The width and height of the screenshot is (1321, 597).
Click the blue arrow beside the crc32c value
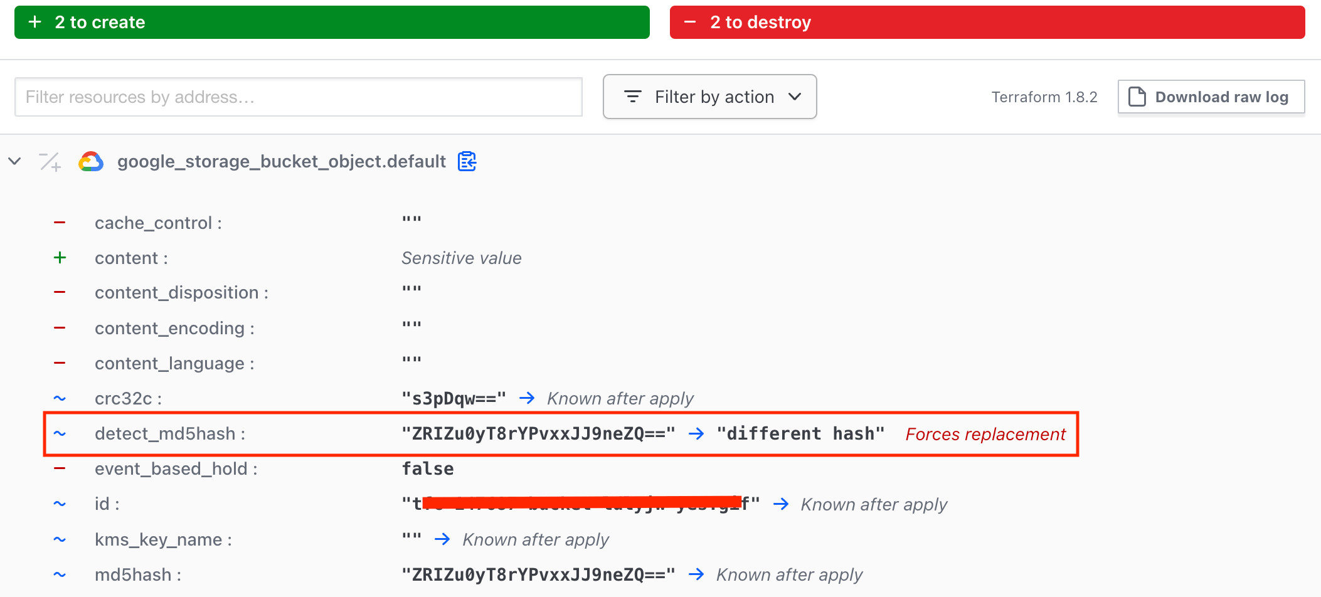[x=528, y=398]
